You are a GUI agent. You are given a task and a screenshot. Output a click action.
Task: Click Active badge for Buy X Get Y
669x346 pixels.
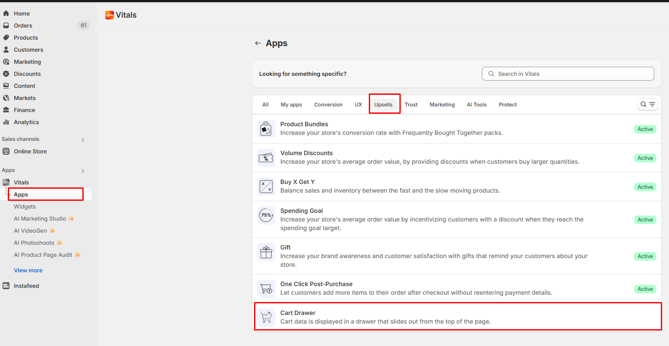point(645,187)
